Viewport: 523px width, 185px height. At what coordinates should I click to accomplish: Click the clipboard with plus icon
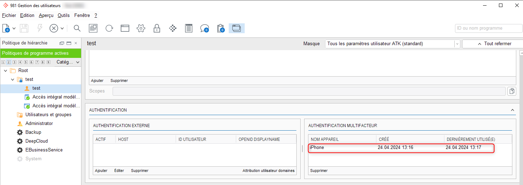(221, 28)
